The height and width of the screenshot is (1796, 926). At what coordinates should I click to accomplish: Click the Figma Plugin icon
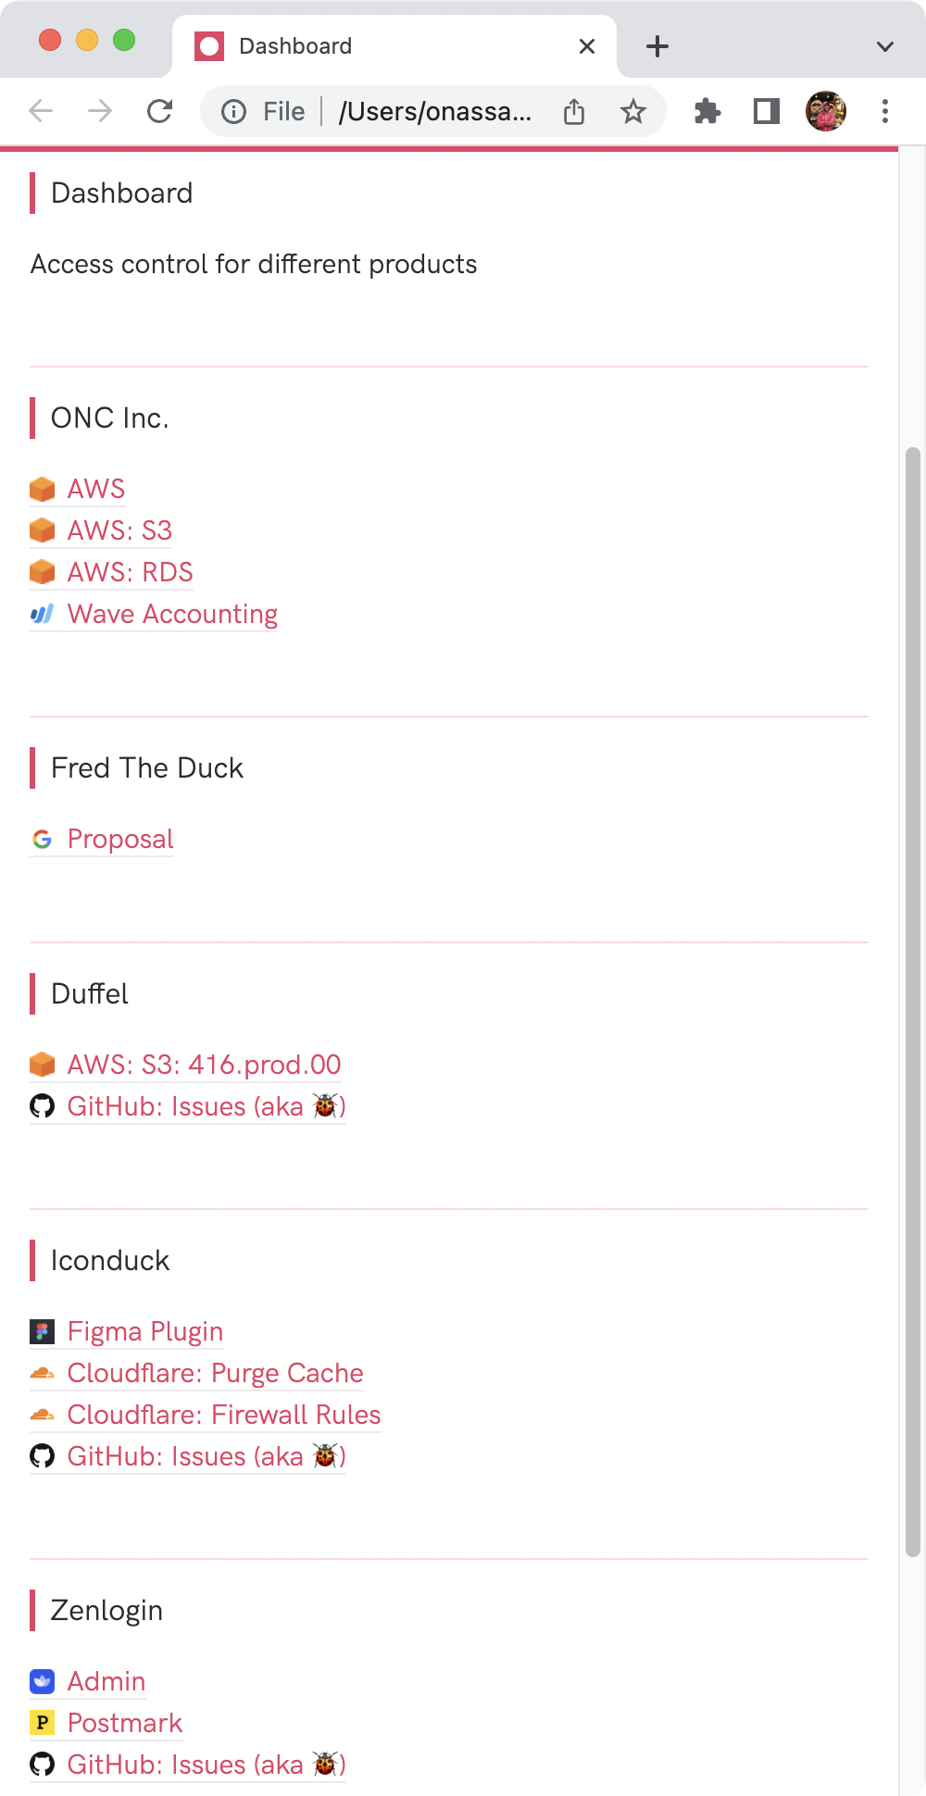[x=42, y=1332]
